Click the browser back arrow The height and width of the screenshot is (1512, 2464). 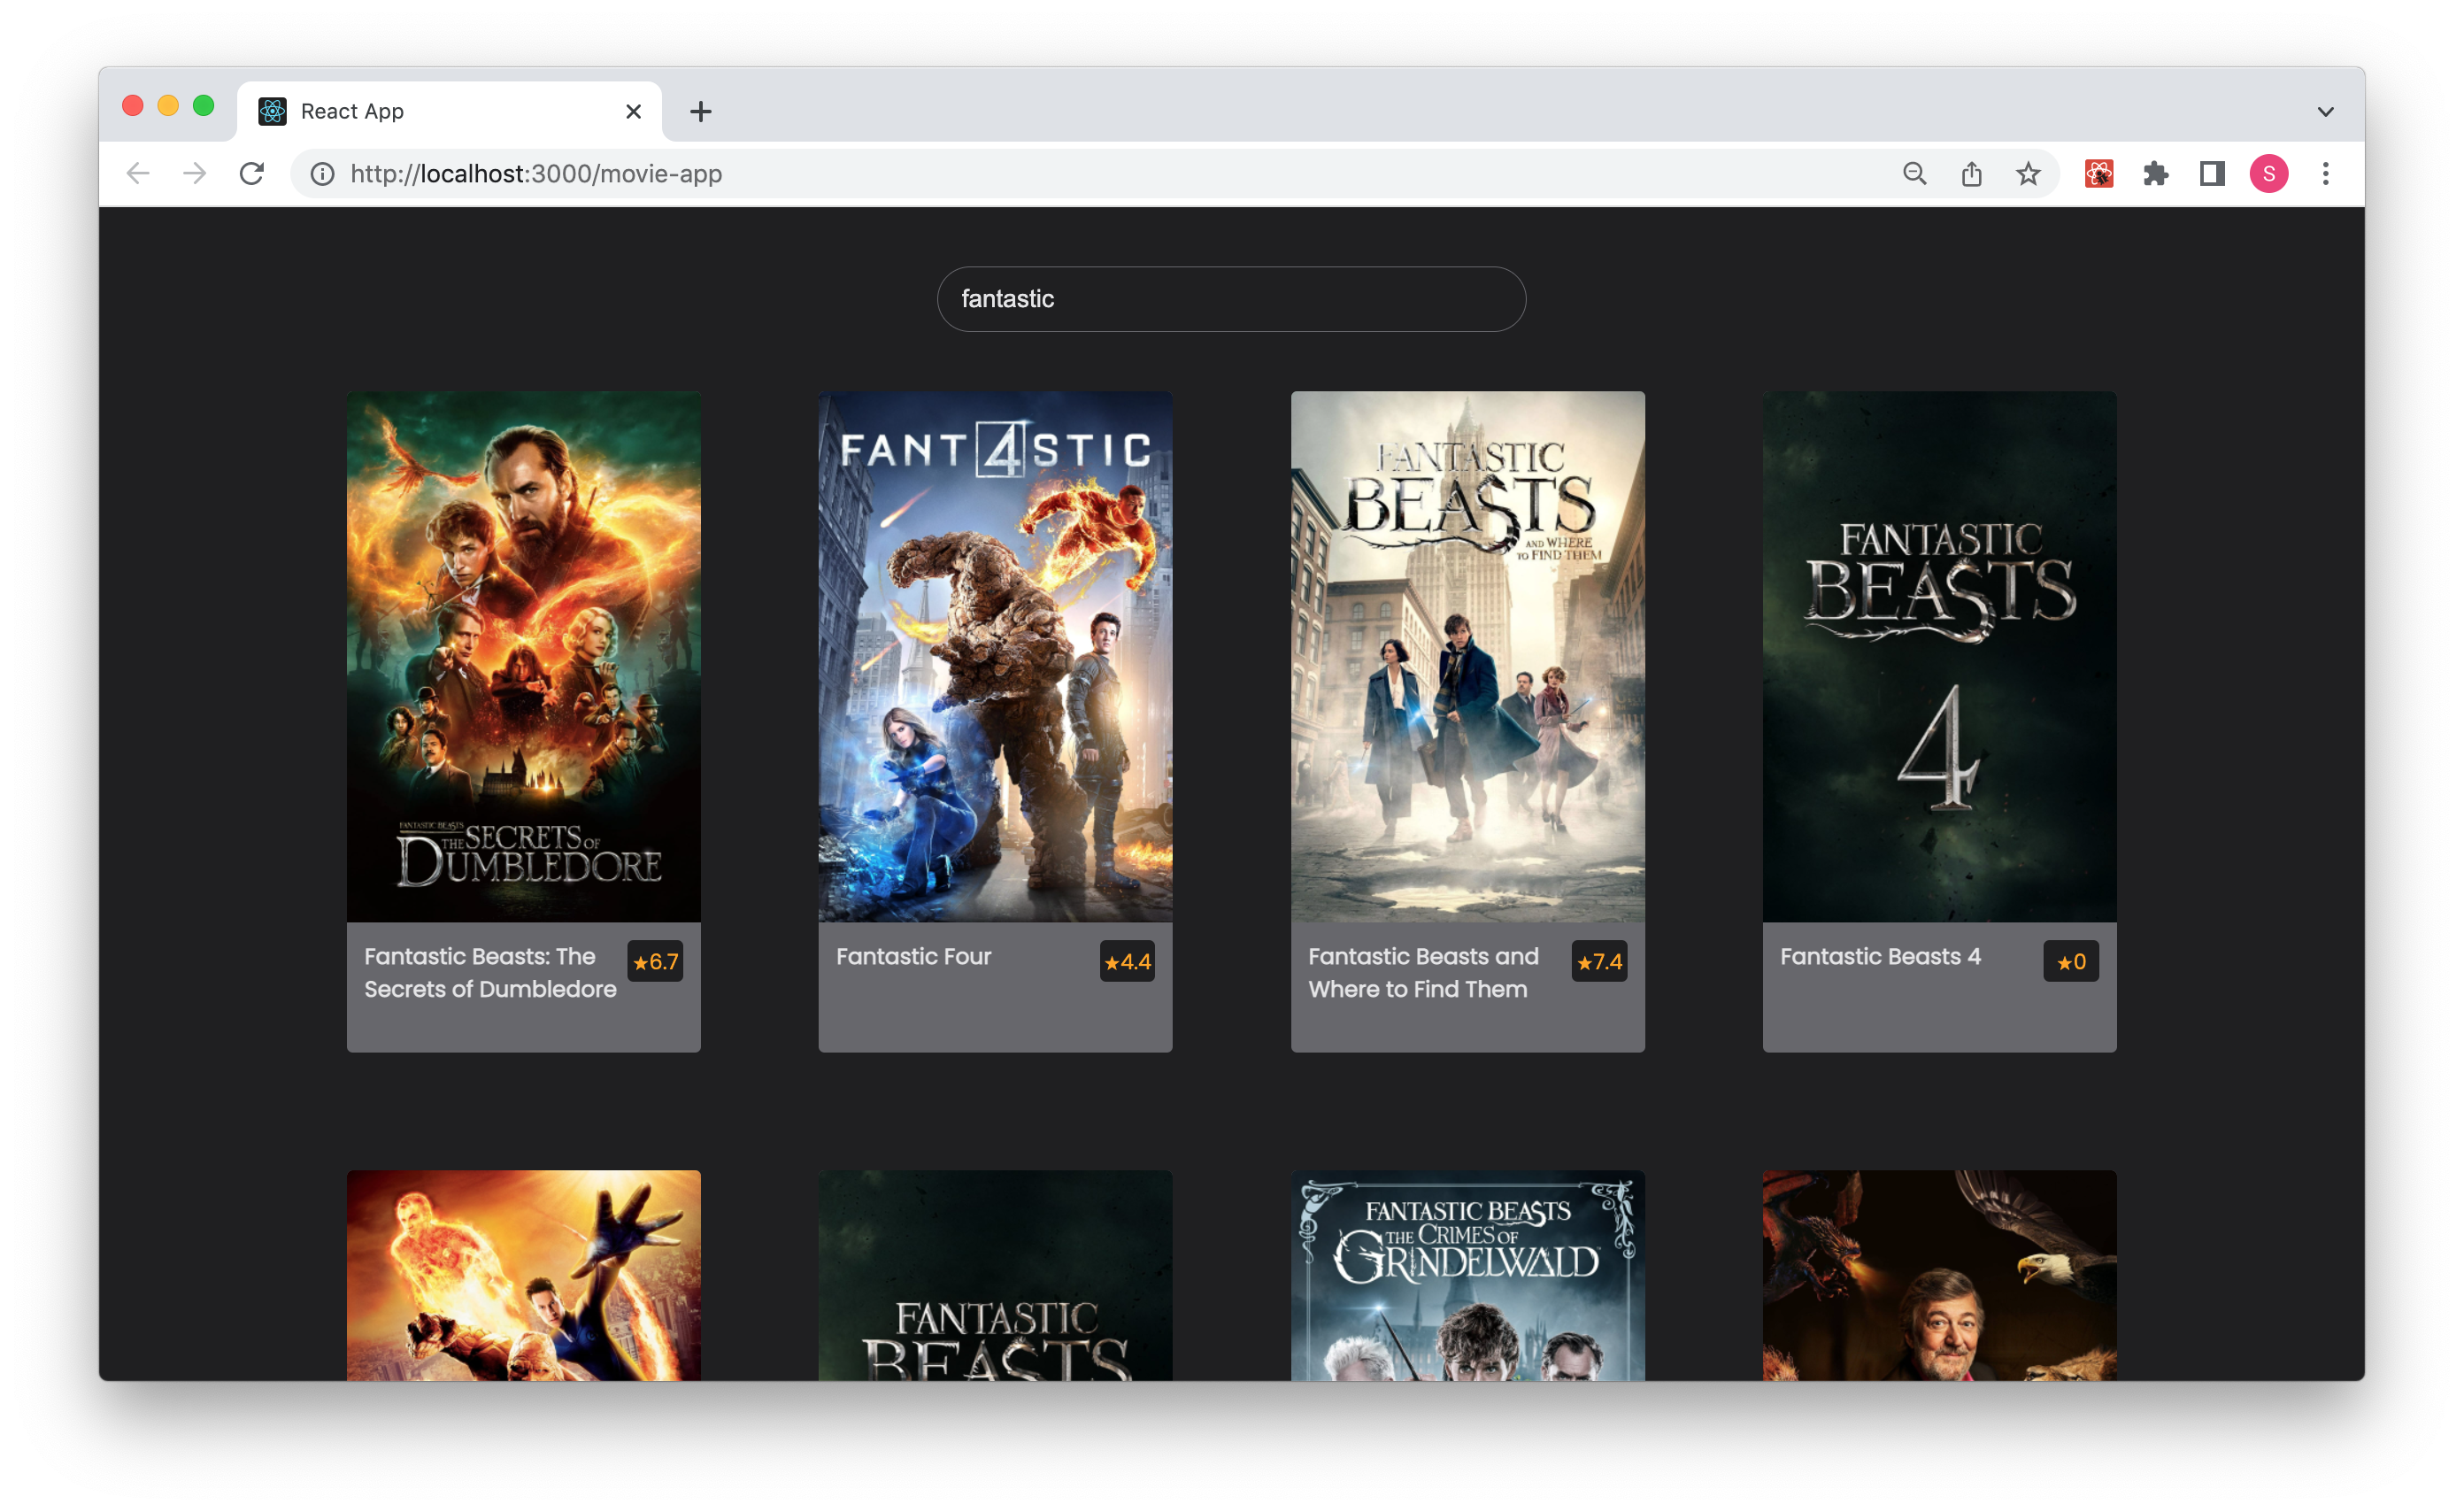(x=138, y=174)
